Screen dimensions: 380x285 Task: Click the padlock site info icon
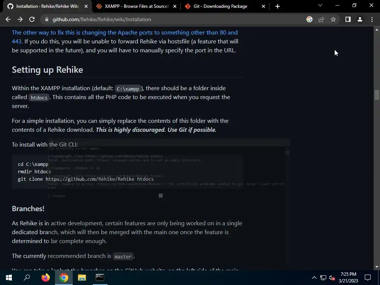(x=47, y=19)
